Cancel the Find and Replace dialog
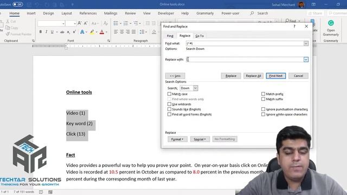The image size is (347, 195). click(298, 76)
